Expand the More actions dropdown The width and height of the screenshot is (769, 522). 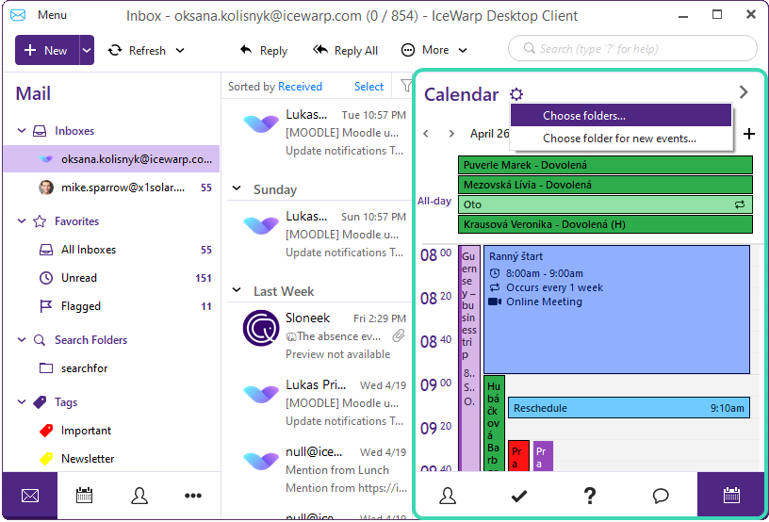pyautogui.click(x=425, y=50)
